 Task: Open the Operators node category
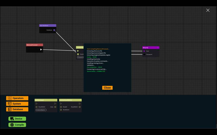tap(17, 98)
